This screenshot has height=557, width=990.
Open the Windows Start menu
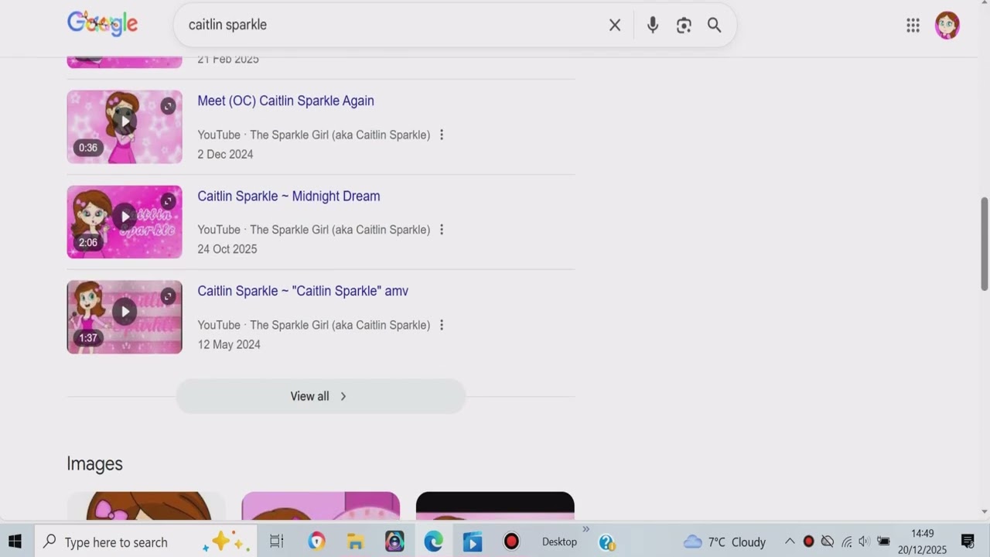pyautogui.click(x=15, y=542)
